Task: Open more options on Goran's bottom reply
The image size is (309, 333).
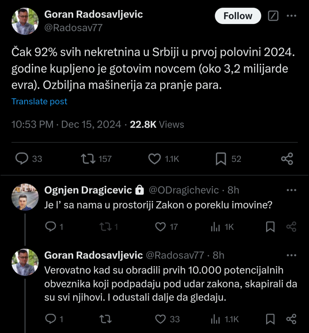Action: (x=292, y=255)
